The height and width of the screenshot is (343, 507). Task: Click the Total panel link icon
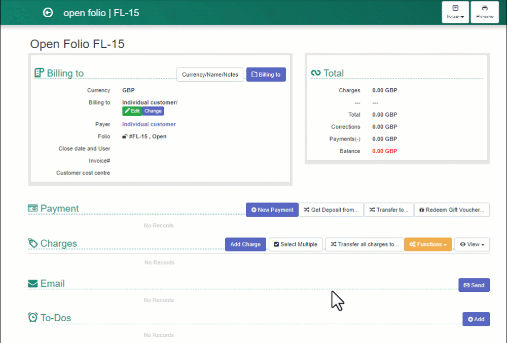(316, 73)
